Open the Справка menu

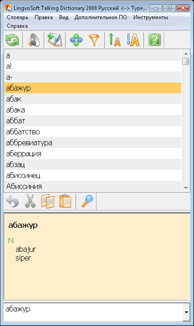point(17,26)
